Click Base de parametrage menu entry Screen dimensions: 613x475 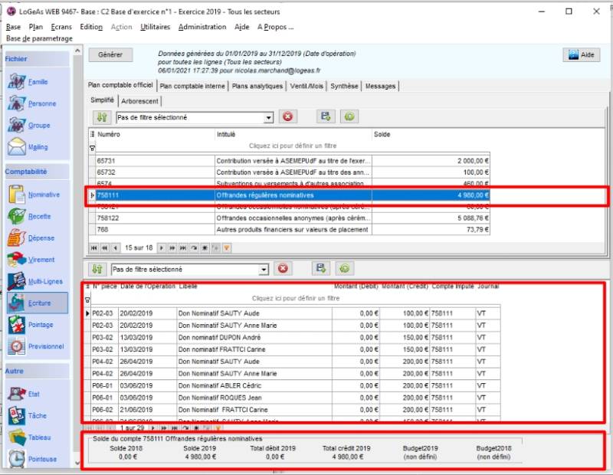click(x=39, y=39)
